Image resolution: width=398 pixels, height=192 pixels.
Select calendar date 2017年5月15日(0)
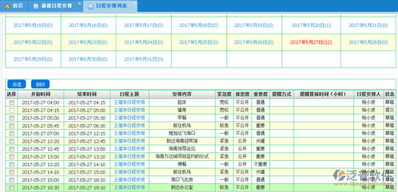(33, 25)
